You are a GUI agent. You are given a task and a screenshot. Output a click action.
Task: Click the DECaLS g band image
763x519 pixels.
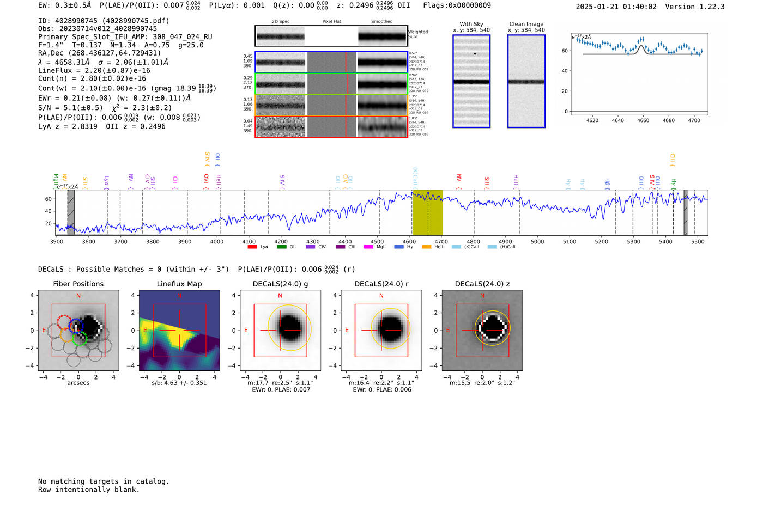coord(280,331)
